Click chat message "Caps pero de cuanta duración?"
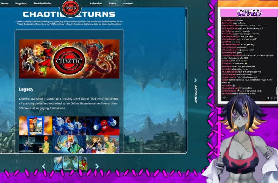The width and height of the screenshot is (278, 183). click(x=250, y=28)
